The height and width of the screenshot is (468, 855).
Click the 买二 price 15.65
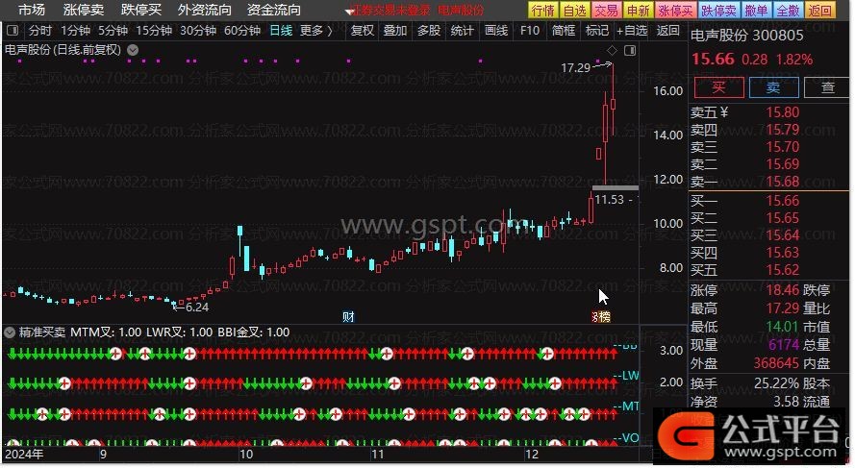pyautogui.click(x=783, y=218)
